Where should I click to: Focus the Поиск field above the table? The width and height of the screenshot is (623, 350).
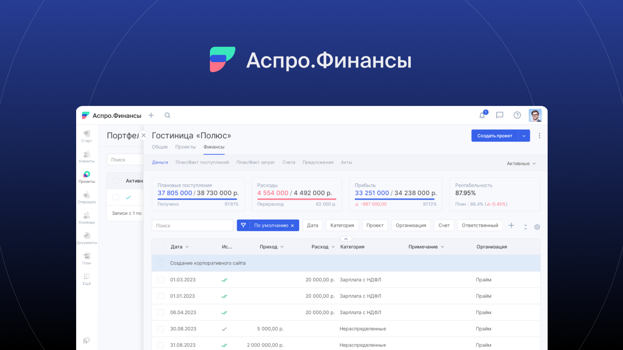193,225
